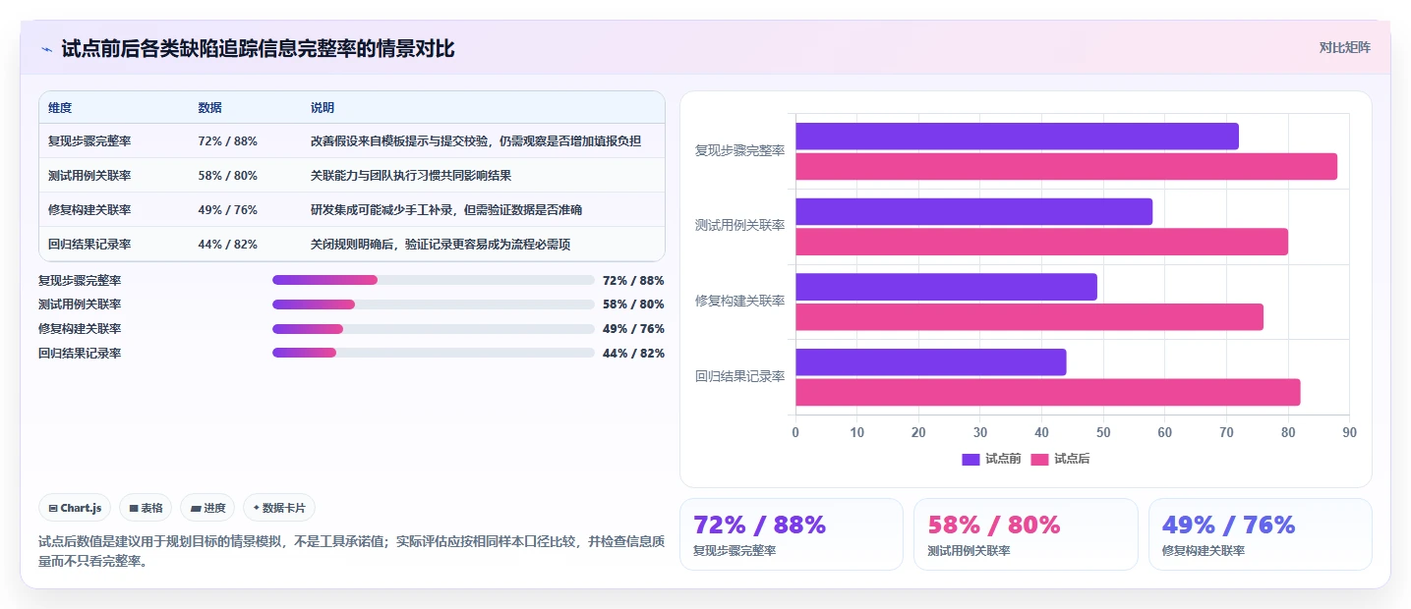This screenshot has height=609, width=1411.
Task: Click the 50 tick on the chart axis
Action: [1103, 432]
